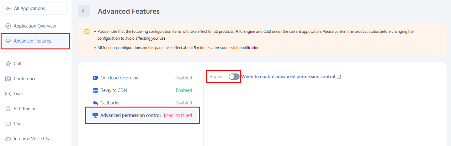The width and height of the screenshot is (451, 146).
Task: Toggle the advanced permission Status switch
Action: click(234, 77)
